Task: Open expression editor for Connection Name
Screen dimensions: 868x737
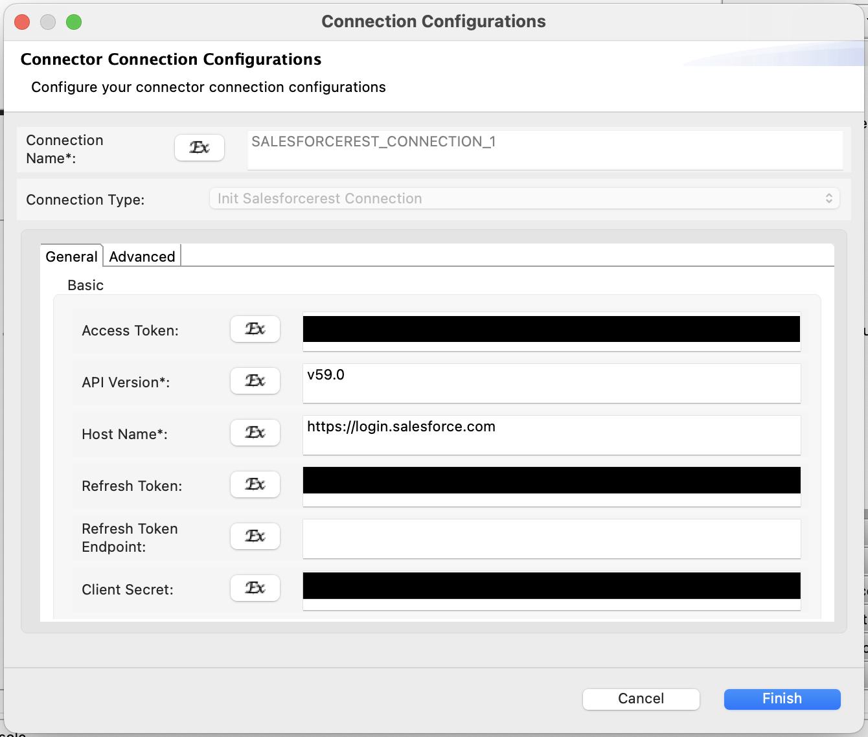Action: [200, 148]
